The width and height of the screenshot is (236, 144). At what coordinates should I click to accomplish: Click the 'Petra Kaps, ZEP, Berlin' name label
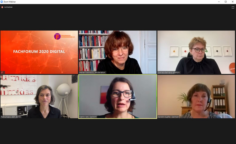(11, 117)
